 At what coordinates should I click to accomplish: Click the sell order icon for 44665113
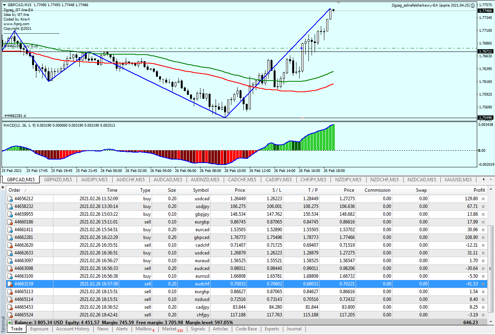pyautogui.click(x=10, y=292)
